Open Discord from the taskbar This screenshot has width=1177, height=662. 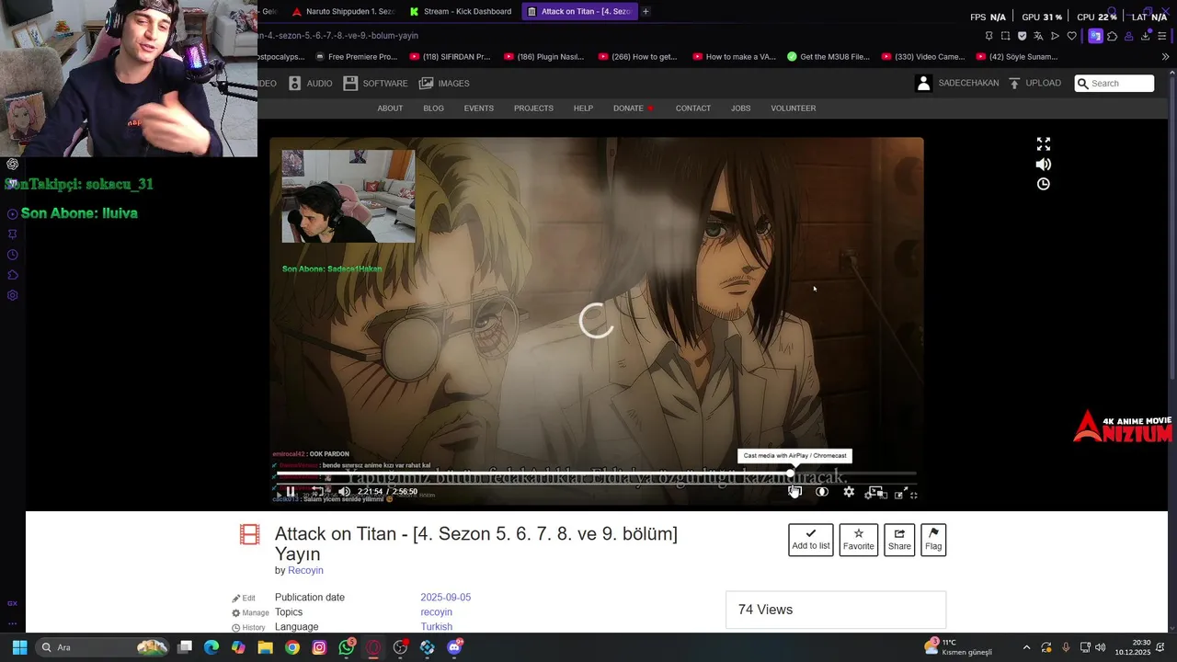tap(454, 647)
